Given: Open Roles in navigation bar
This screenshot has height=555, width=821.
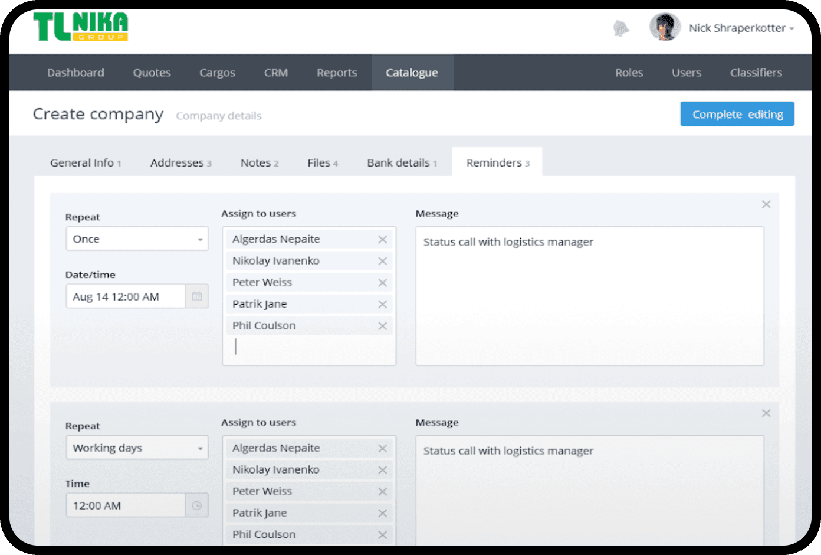Looking at the screenshot, I should pyautogui.click(x=629, y=73).
